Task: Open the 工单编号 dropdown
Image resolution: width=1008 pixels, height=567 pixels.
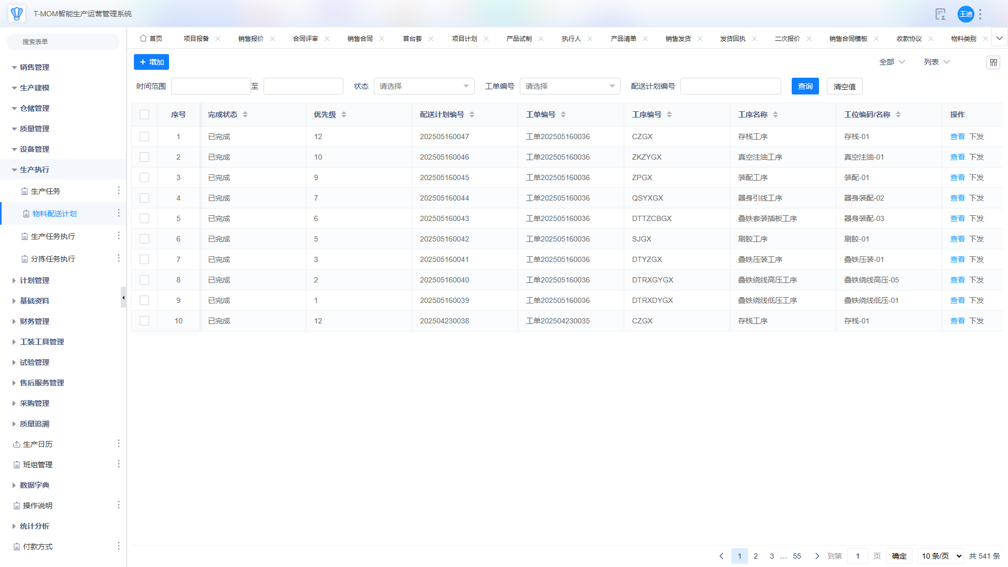Action: (570, 86)
